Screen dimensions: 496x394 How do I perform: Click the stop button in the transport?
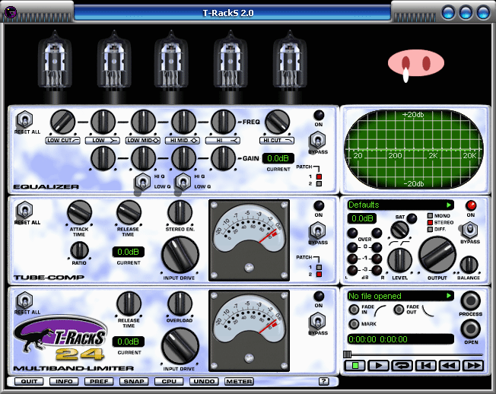[x=355, y=366]
